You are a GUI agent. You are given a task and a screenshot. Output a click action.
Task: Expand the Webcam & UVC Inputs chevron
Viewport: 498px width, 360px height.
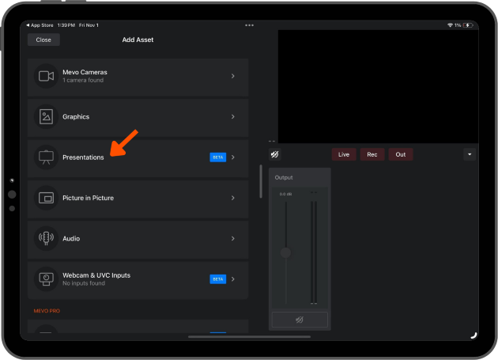click(233, 279)
